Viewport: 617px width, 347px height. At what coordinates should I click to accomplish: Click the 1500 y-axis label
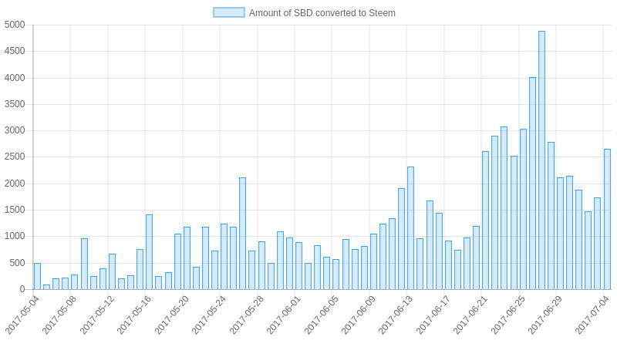pos(15,210)
